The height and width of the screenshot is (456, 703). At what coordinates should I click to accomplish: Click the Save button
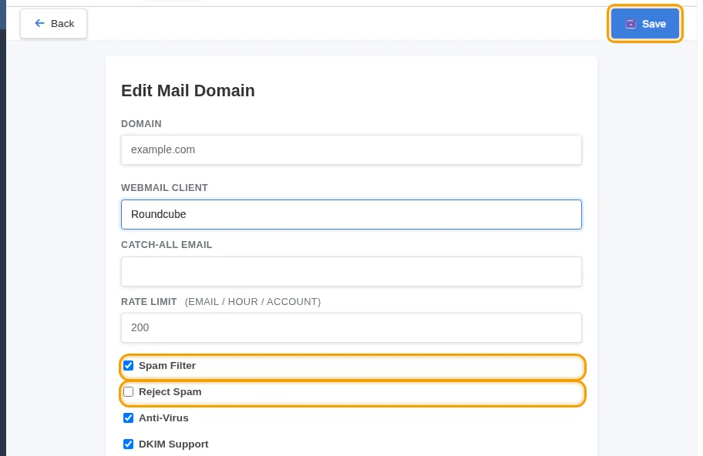(644, 24)
